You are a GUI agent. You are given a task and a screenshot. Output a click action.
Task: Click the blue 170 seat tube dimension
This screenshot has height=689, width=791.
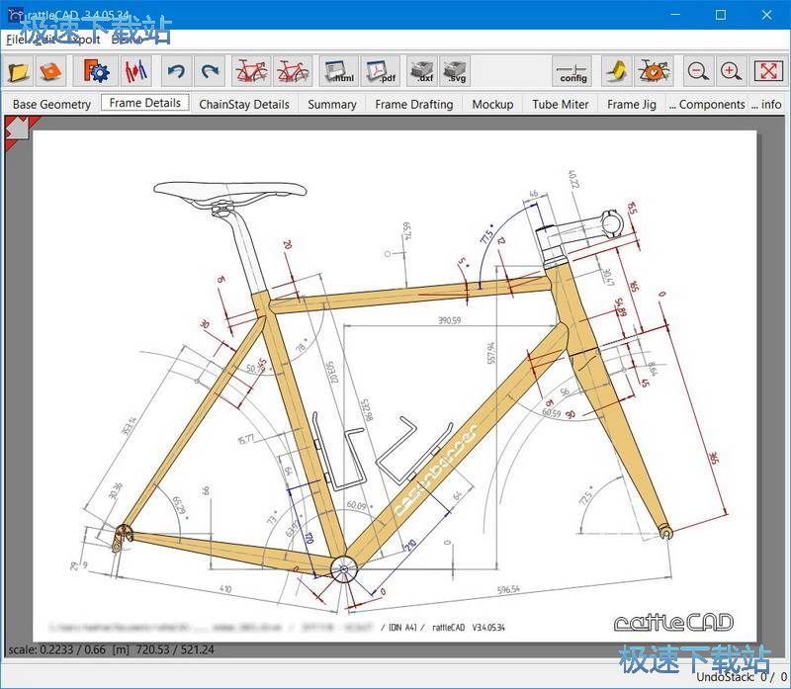(308, 536)
